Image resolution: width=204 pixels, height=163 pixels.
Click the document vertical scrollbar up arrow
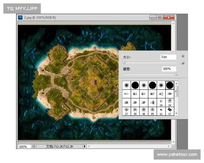173,23
